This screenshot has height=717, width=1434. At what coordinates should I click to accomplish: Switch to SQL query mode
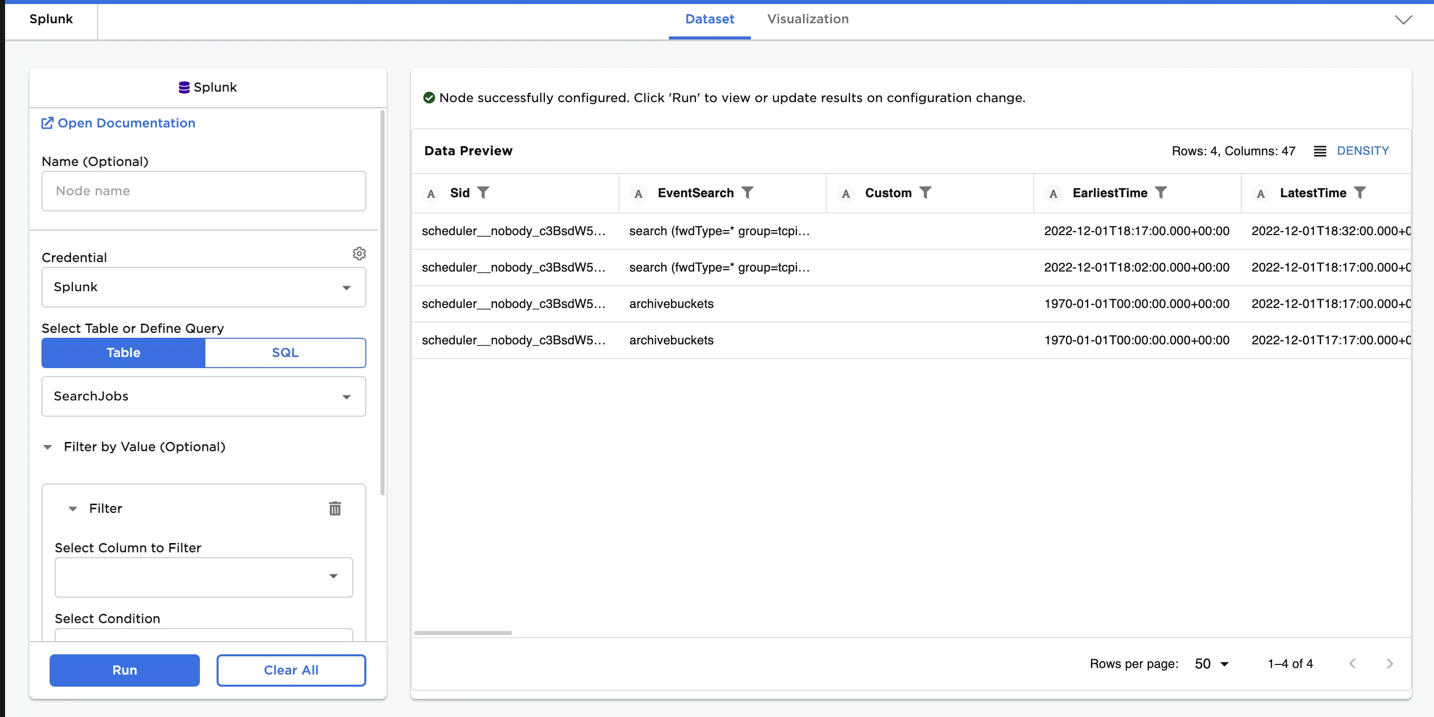[285, 352]
